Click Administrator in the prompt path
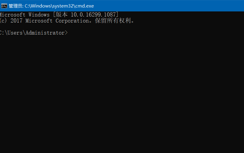 pos(45,33)
